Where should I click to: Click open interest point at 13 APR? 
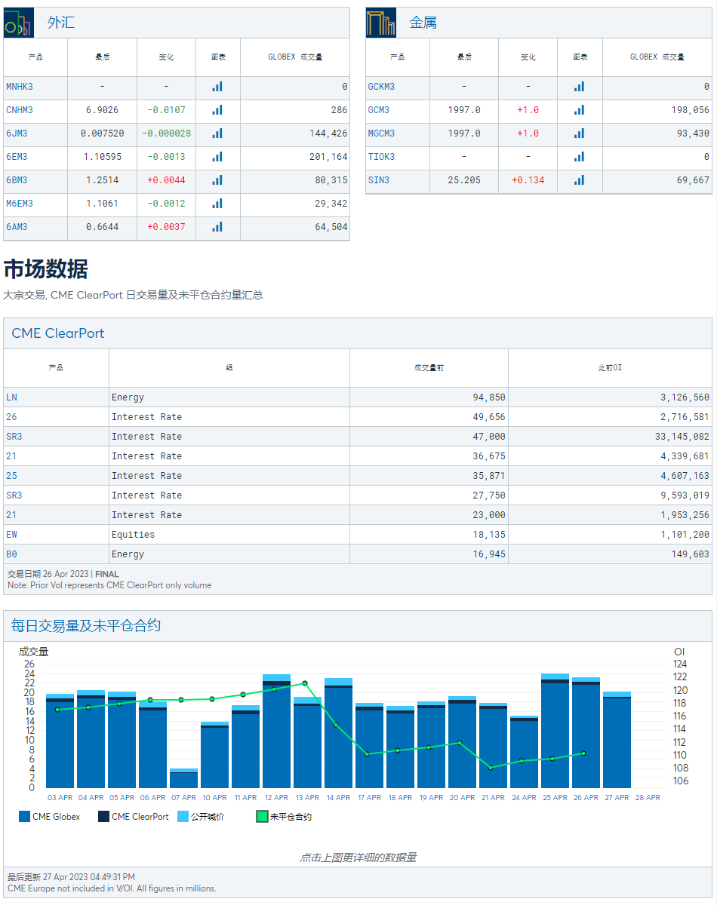tap(305, 683)
